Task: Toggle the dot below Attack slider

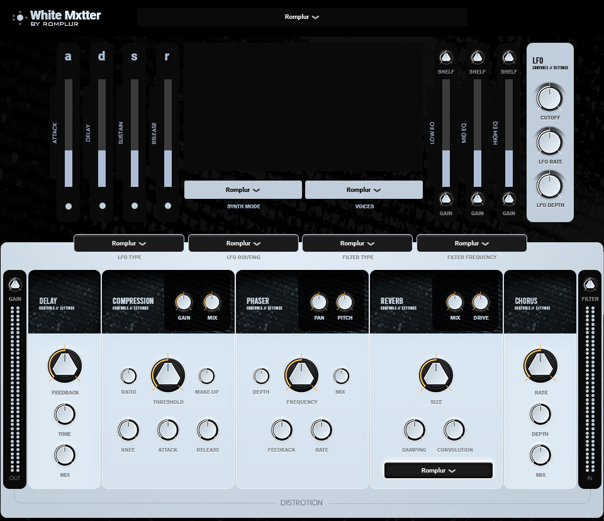Action: pyautogui.click(x=69, y=206)
